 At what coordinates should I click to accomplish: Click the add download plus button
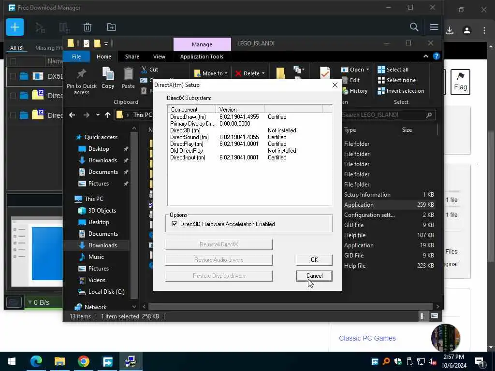click(x=15, y=27)
